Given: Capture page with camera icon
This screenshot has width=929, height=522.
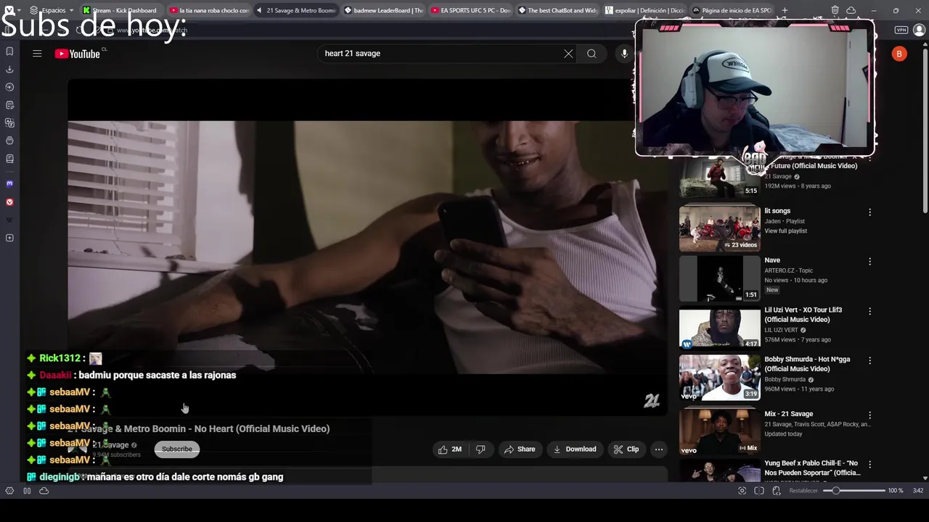Looking at the screenshot, I should coord(742,491).
